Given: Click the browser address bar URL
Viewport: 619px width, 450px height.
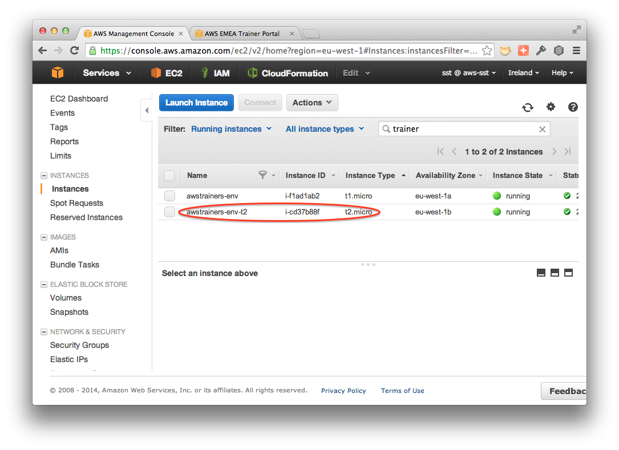Looking at the screenshot, I should tap(288, 51).
